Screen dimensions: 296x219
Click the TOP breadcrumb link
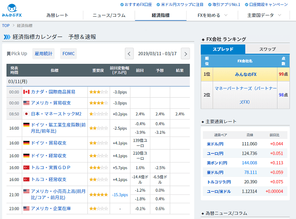[6, 25]
